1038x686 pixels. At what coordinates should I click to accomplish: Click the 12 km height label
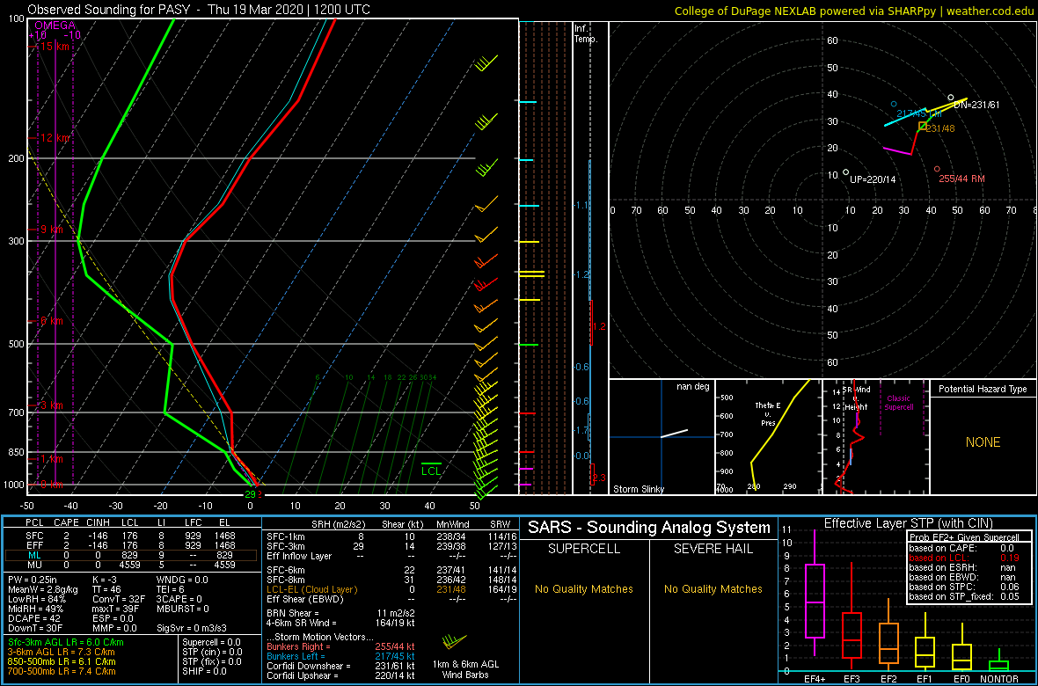(x=55, y=138)
